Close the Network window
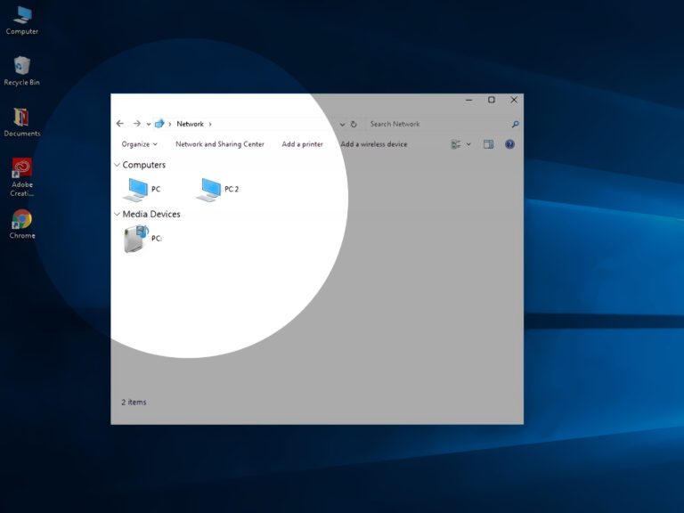Image resolution: width=684 pixels, height=513 pixels. click(514, 100)
